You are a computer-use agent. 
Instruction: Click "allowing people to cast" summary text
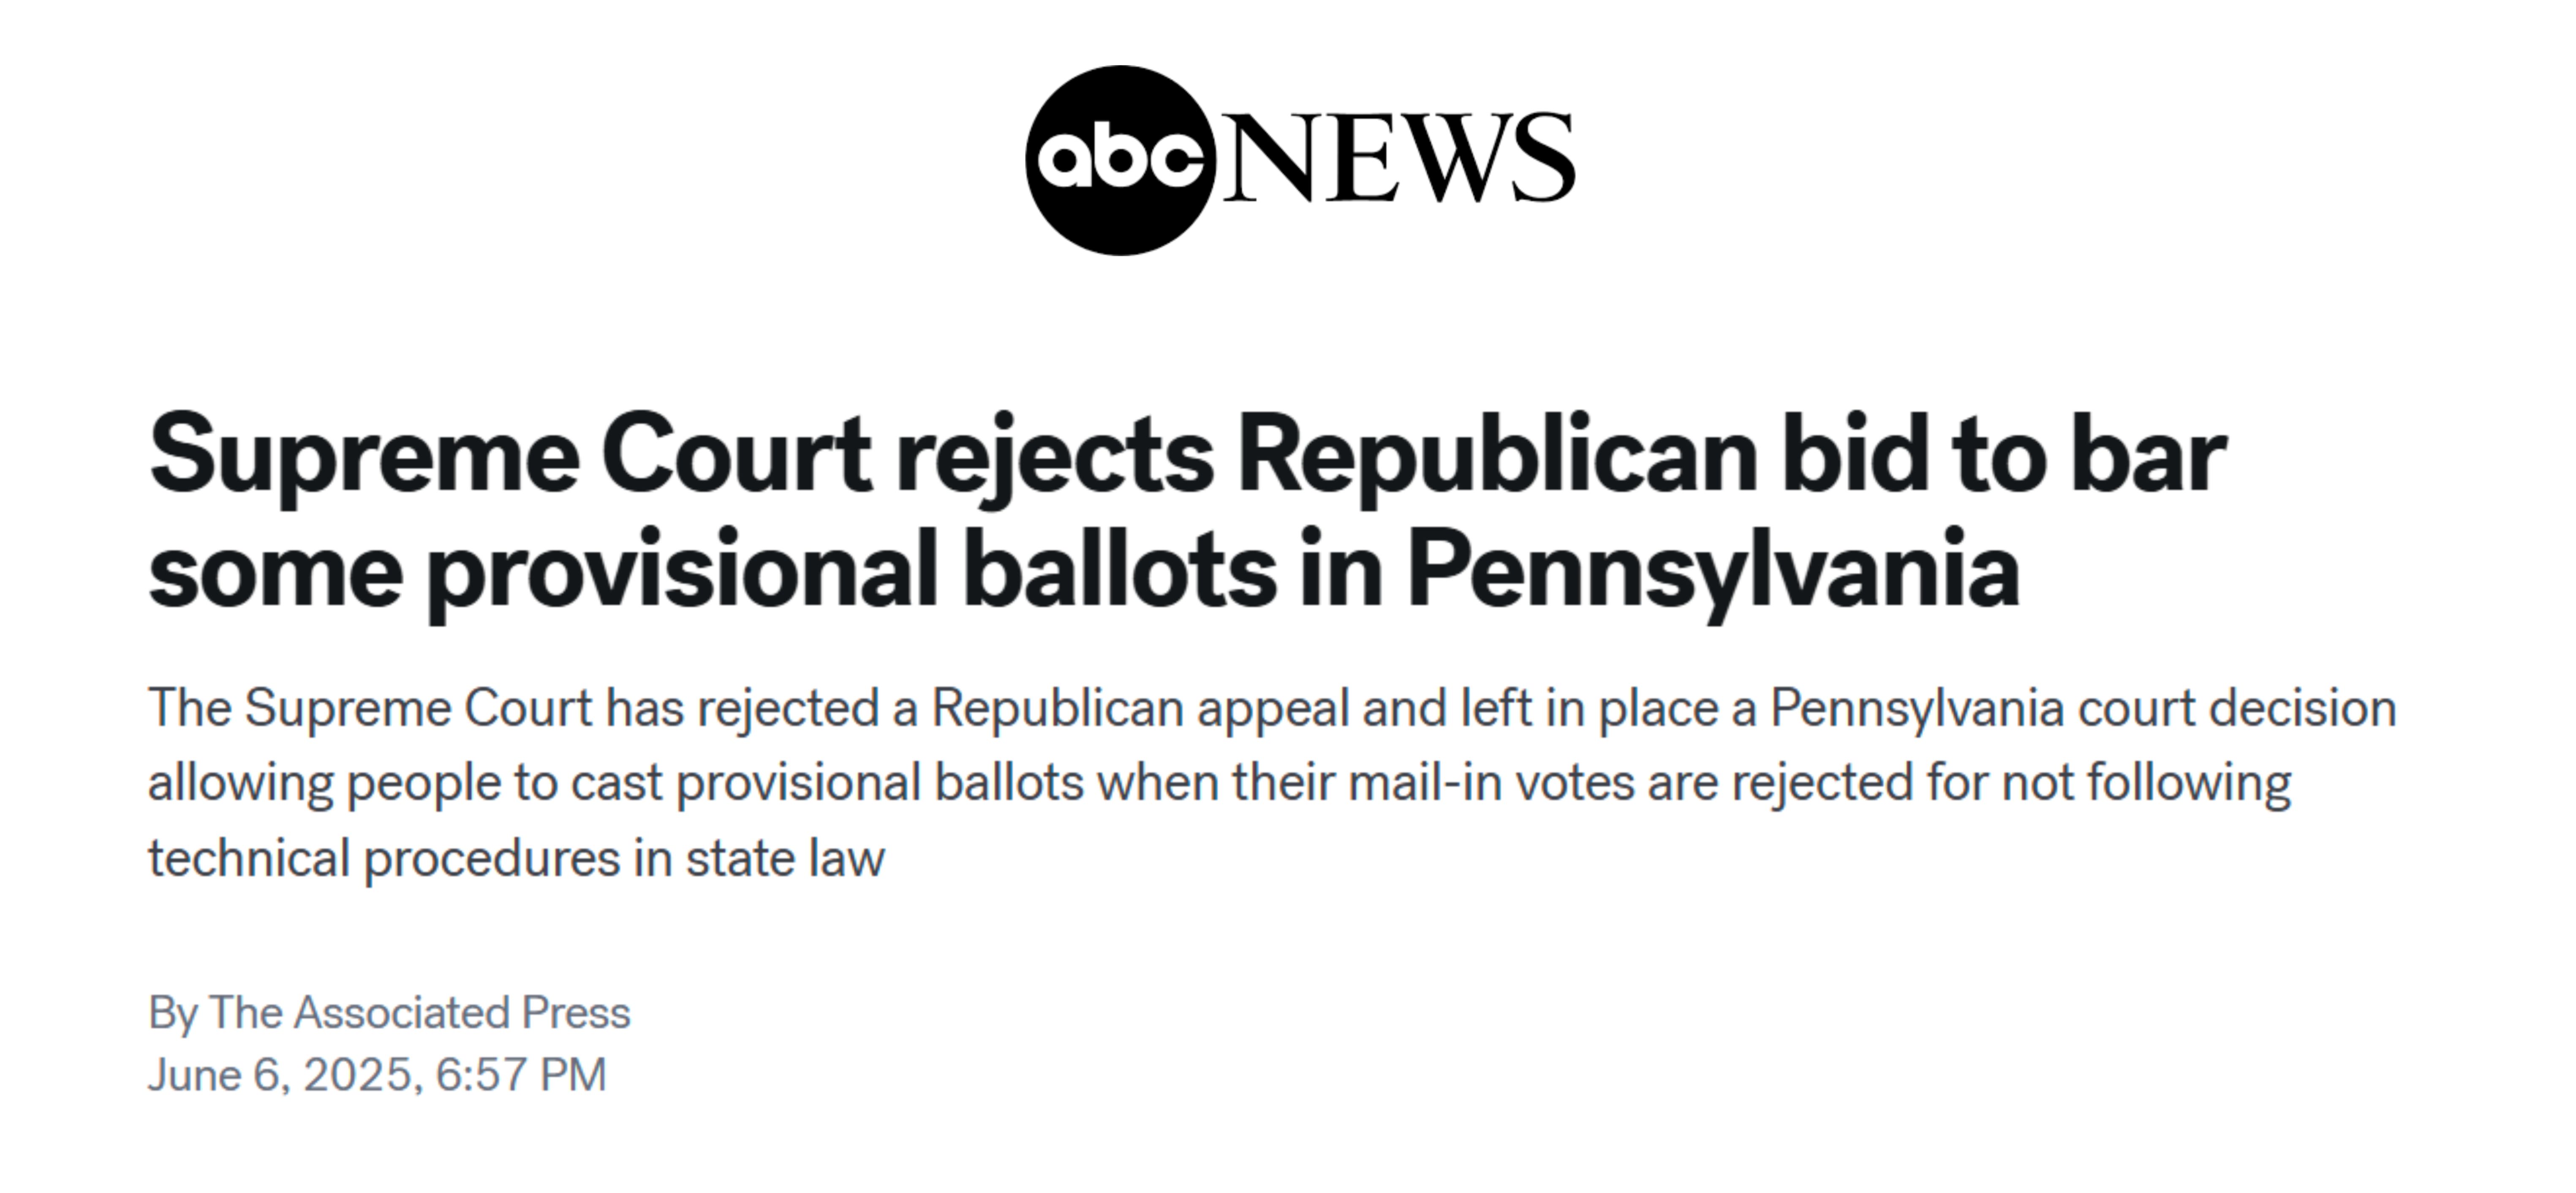[x=405, y=782]
